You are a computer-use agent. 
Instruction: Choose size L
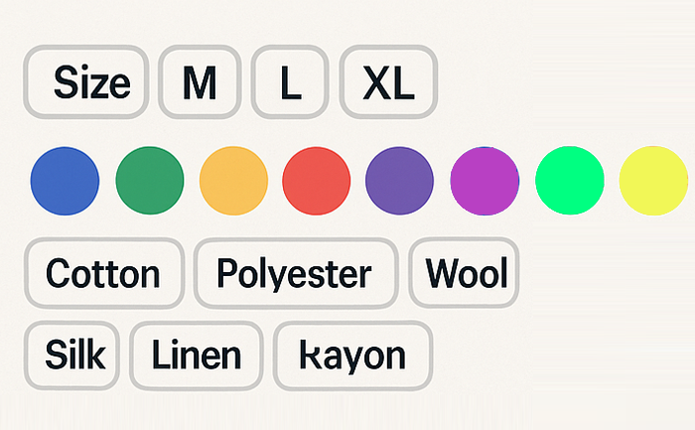(290, 82)
